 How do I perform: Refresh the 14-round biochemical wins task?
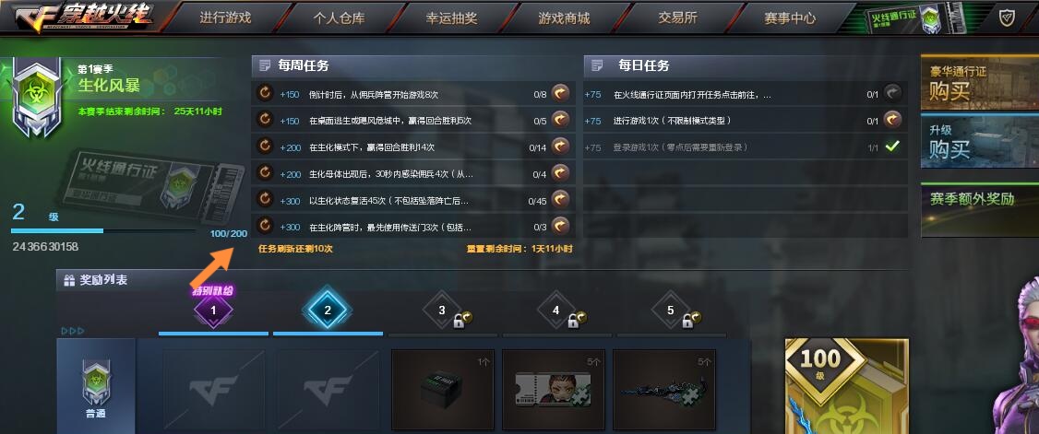pyautogui.click(x=265, y=147)
